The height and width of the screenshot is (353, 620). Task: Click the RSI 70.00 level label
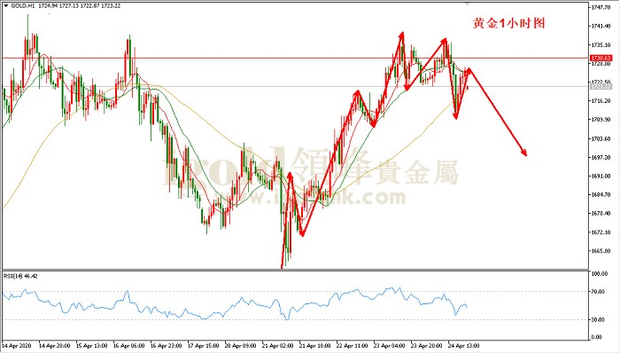pyautogui.click(x=598, y=292)
